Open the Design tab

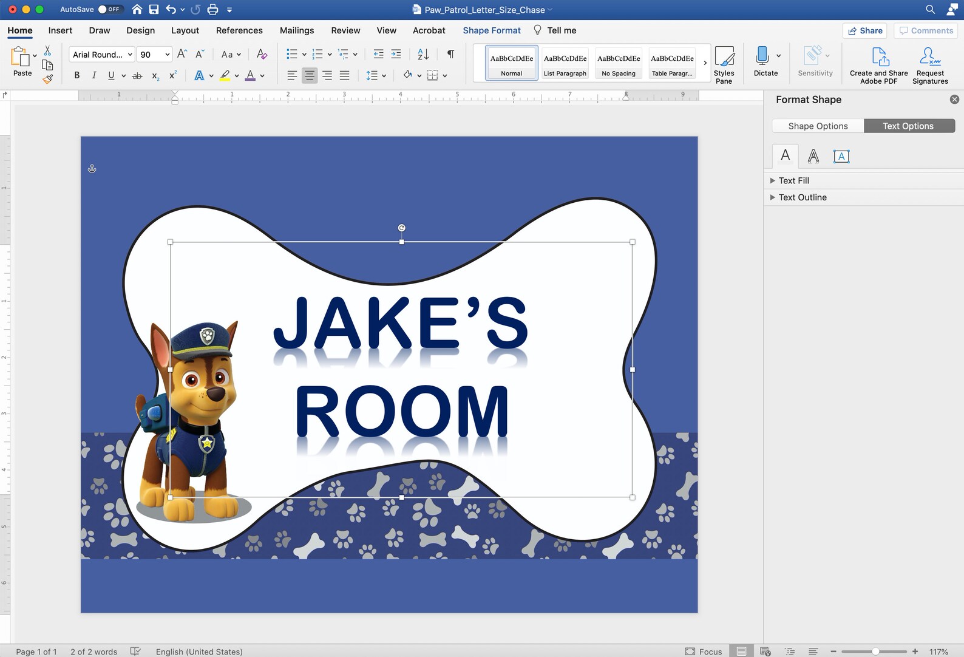tap(140, 30)
